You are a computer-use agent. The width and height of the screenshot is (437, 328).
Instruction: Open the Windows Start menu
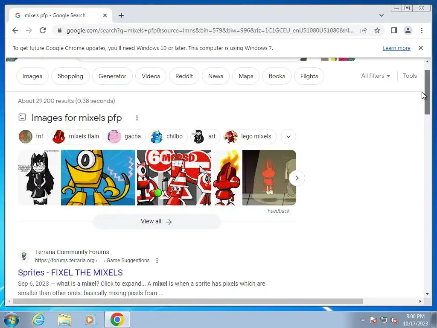pyautogui.click(x=12, y=319)
